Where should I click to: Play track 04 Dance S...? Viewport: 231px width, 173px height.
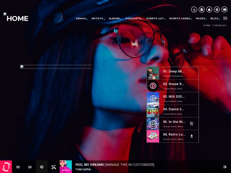153,111
